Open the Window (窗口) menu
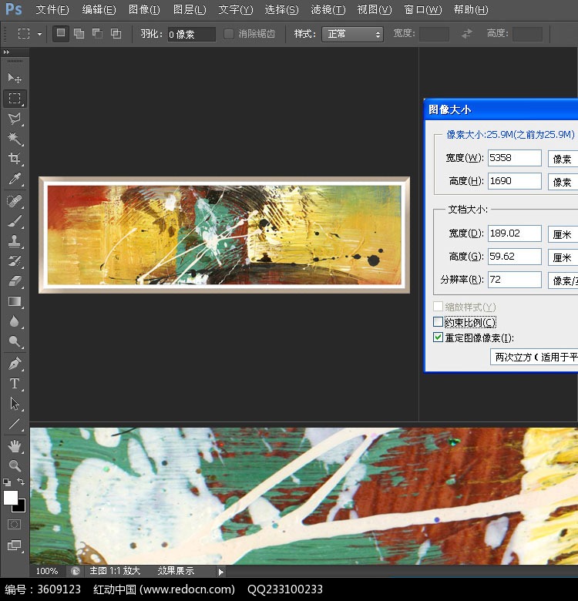The width and height of the screenshot is (578, 601). [x=423, y=9]
